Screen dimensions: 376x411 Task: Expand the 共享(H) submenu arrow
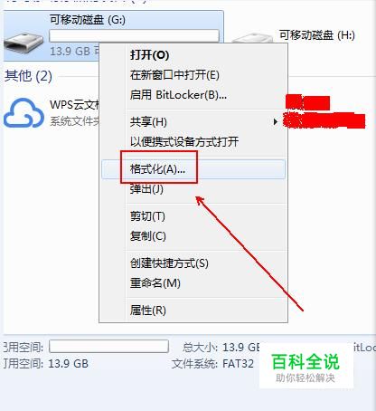275,122
